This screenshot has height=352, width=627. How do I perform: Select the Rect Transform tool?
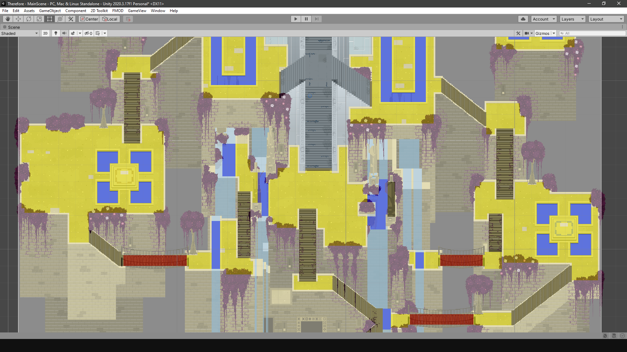point(50,19)
